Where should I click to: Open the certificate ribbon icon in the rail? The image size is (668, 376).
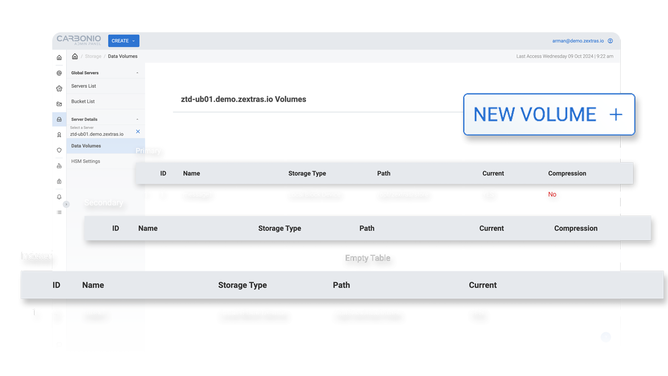(x=60, y=135)
